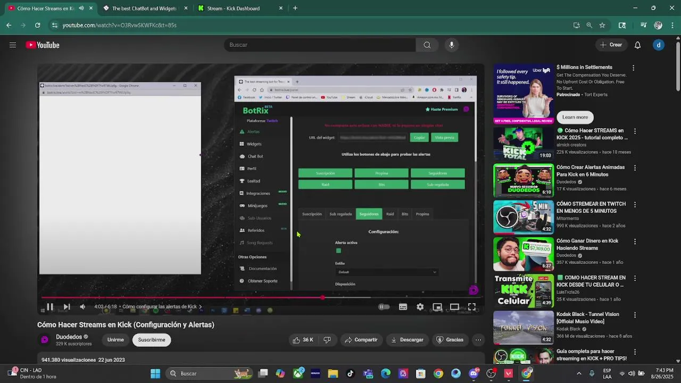Viewport: 681px width, 383px height.
Task: Pause the video
Action: coord(49,307)
